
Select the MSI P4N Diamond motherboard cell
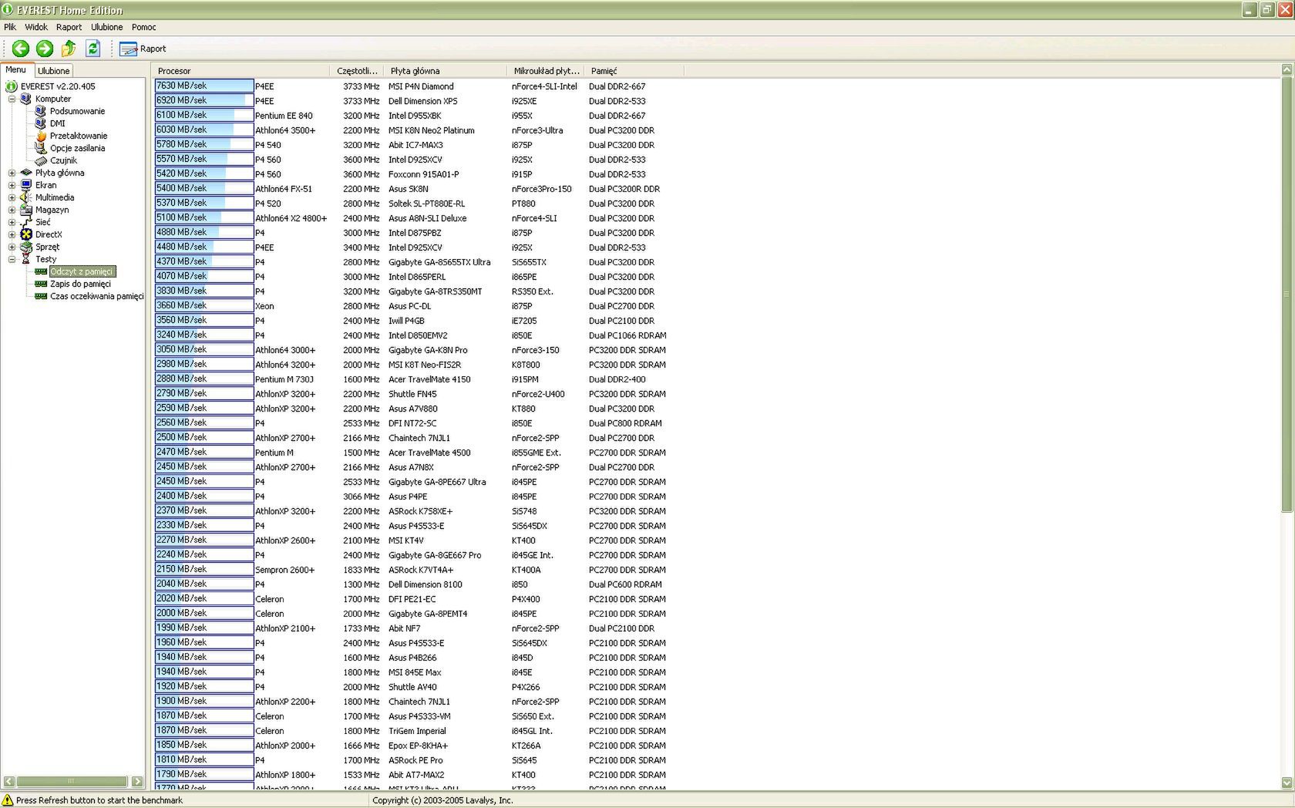(x=421, y=86)
